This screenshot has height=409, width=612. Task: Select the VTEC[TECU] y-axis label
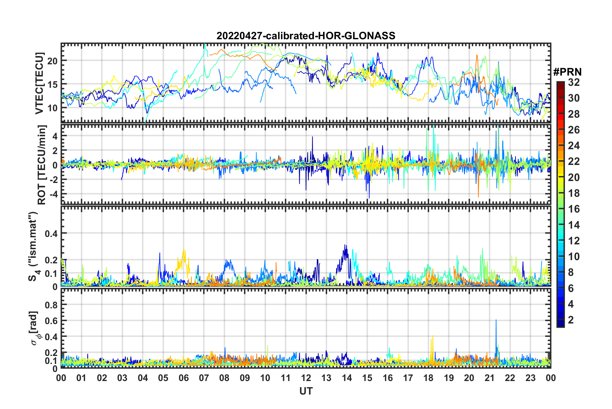pyautogui.click(x=40, y=83)
